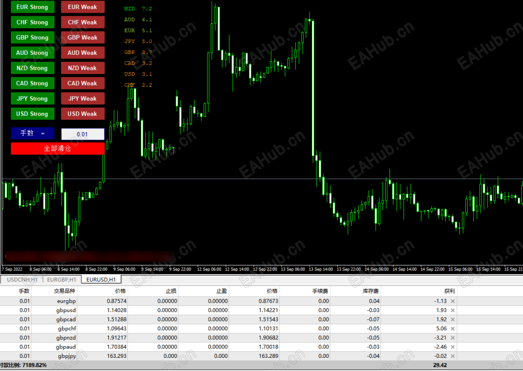Select the gbpnzd symbol cell

coord(66,338)
